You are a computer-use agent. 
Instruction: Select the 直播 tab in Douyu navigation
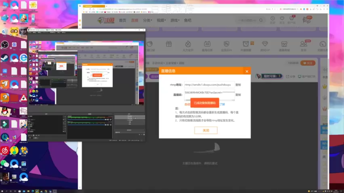tap(135, 20)
